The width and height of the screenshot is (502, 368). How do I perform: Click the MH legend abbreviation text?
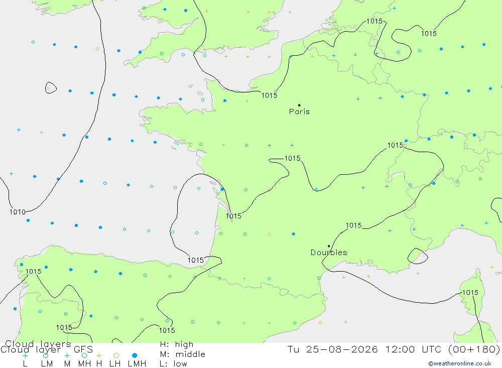click(x=84, y=364)
